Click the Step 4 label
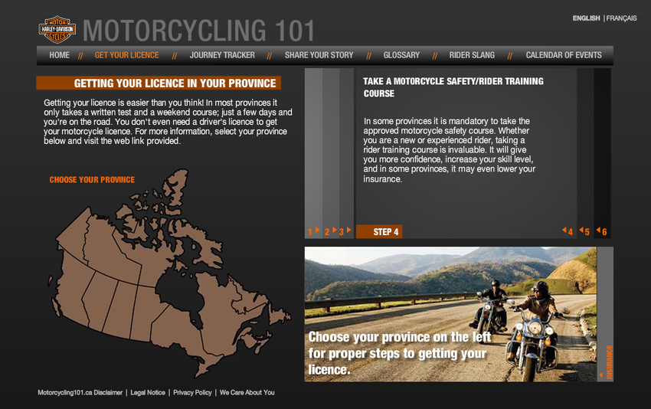This screenshot has width=651, height=409. coord(379,232)
